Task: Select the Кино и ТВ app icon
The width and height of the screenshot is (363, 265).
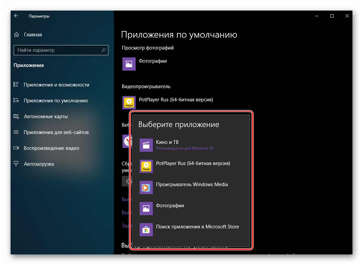Action: [x=146, y=145]
